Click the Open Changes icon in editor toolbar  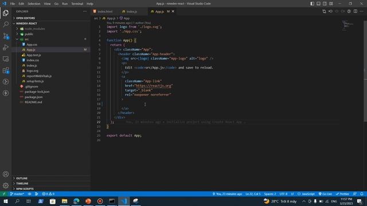[324, 11]
